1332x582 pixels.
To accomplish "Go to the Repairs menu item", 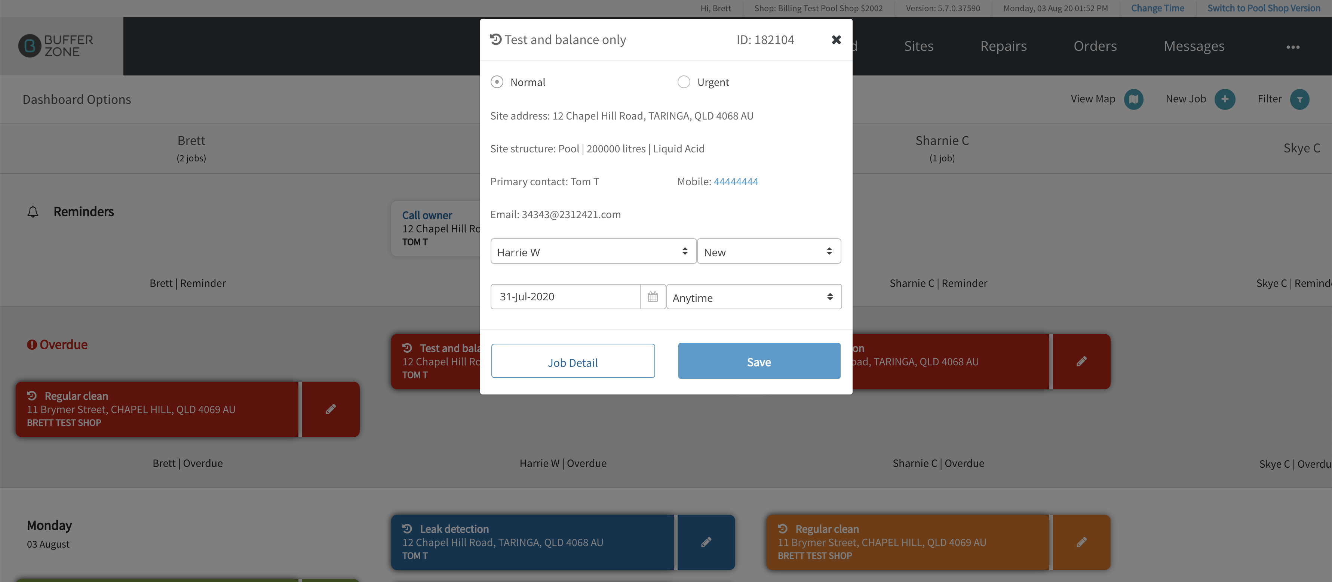I will click(1003, 46).
